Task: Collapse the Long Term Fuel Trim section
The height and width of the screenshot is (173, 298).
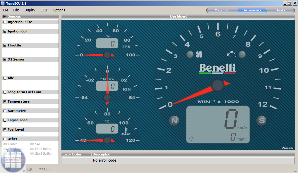Action: 5,92
